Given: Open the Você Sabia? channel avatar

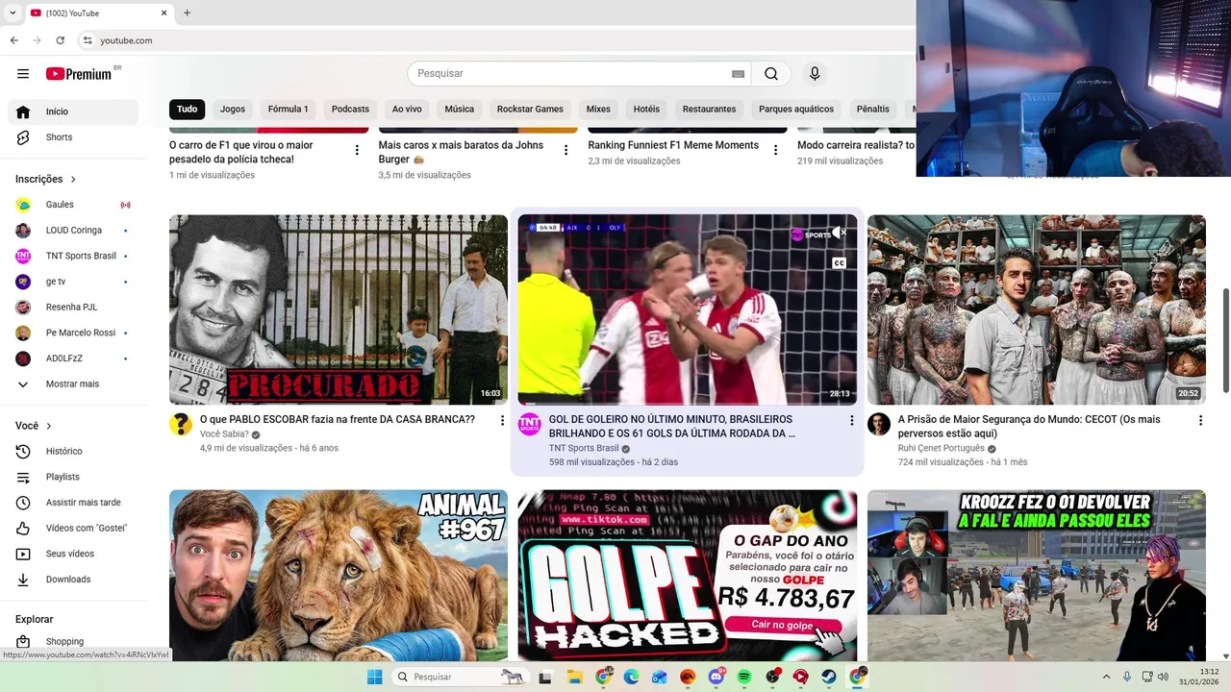Looking at the screenshot, I should pos(181,425).
